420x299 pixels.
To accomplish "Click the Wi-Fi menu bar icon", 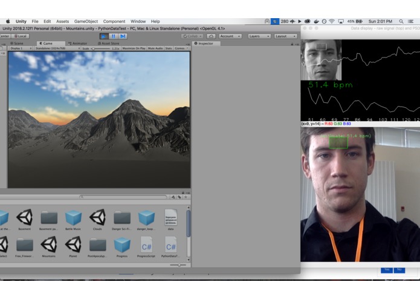I will (x=332, y=21).
